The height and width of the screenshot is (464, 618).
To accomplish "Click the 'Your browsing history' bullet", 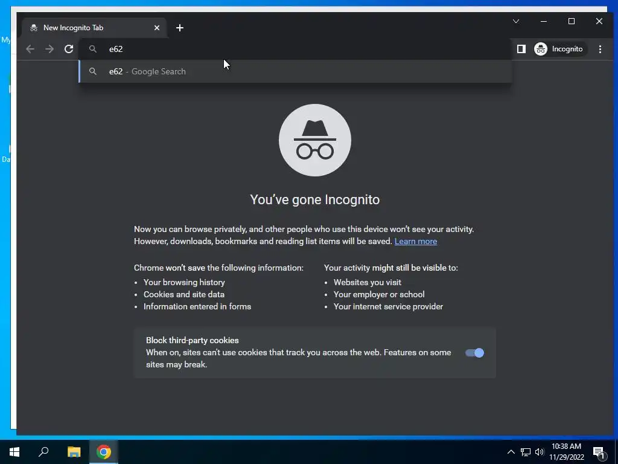I will point(184,282).
